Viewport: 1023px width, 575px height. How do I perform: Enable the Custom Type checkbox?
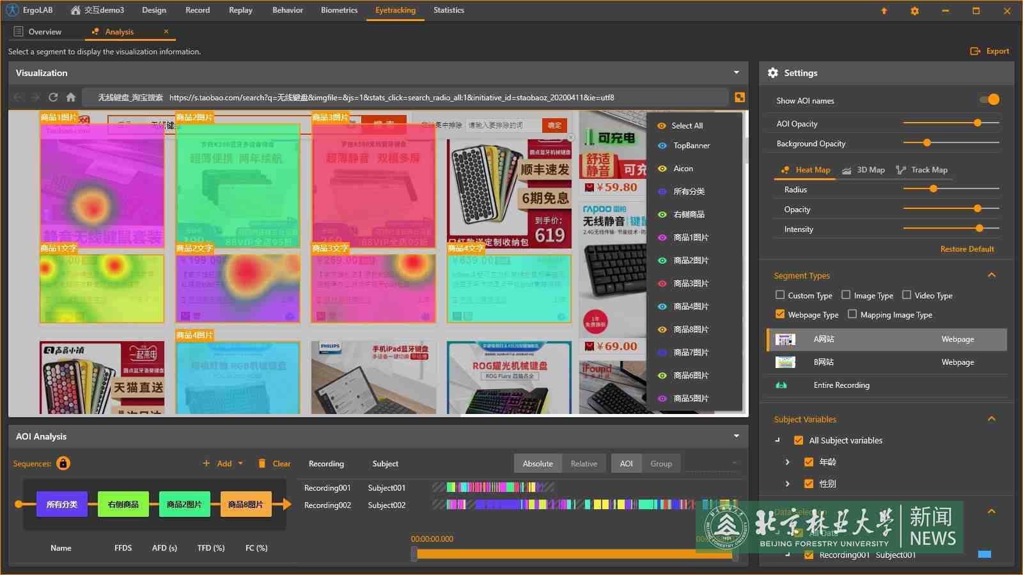coord(780,295)
